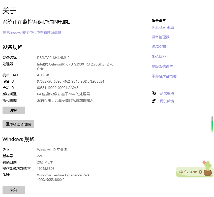Click the person icon beside 提供反馈
This screenshot has height=197, width=214.
[x=154, y=101]
